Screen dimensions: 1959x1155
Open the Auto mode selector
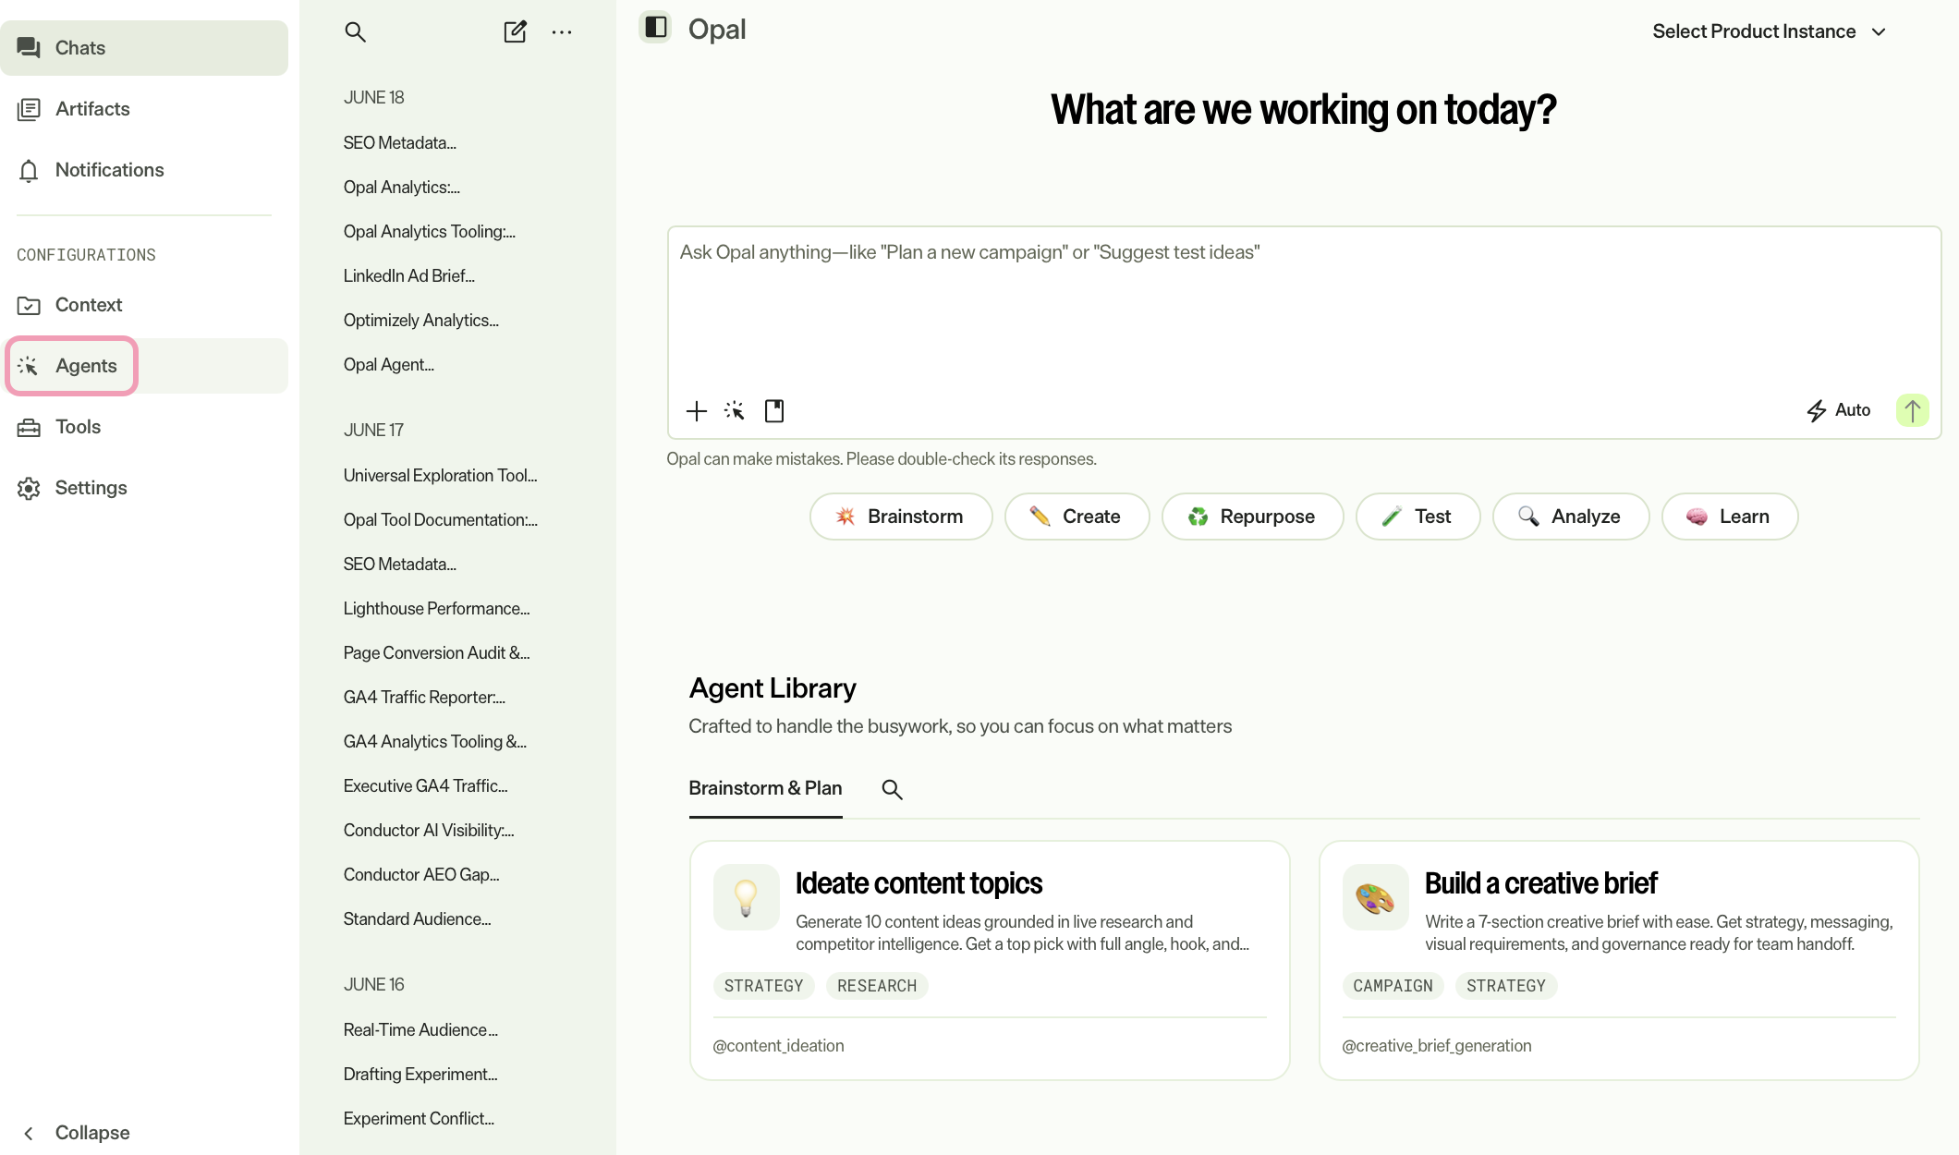pos(1839,410)
